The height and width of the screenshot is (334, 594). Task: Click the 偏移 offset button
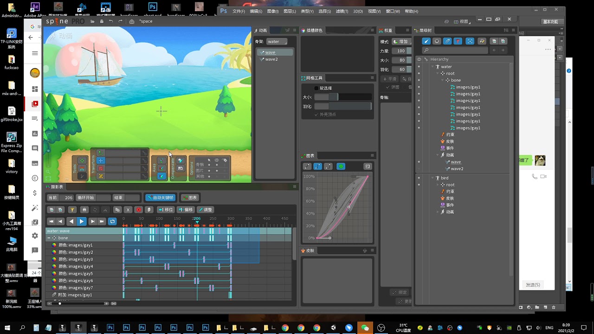pyautogui.click(x=186, y=210)
